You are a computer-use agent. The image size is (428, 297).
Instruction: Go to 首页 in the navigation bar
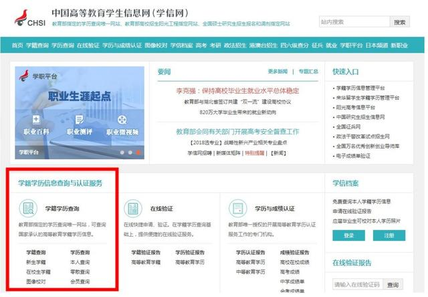[x=17, y=45]
